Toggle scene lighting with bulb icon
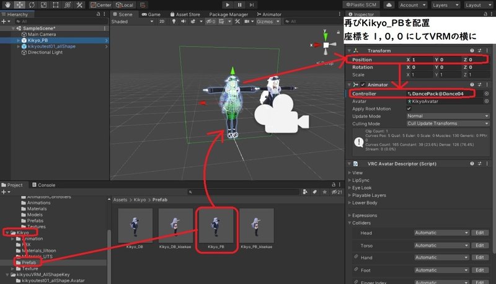 (x=174, y=22)
